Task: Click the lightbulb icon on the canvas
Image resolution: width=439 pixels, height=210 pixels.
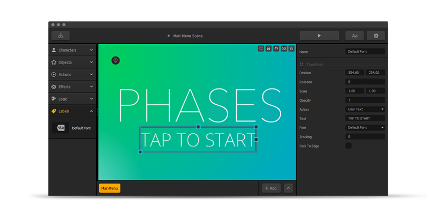Action: tap(115, 60)
